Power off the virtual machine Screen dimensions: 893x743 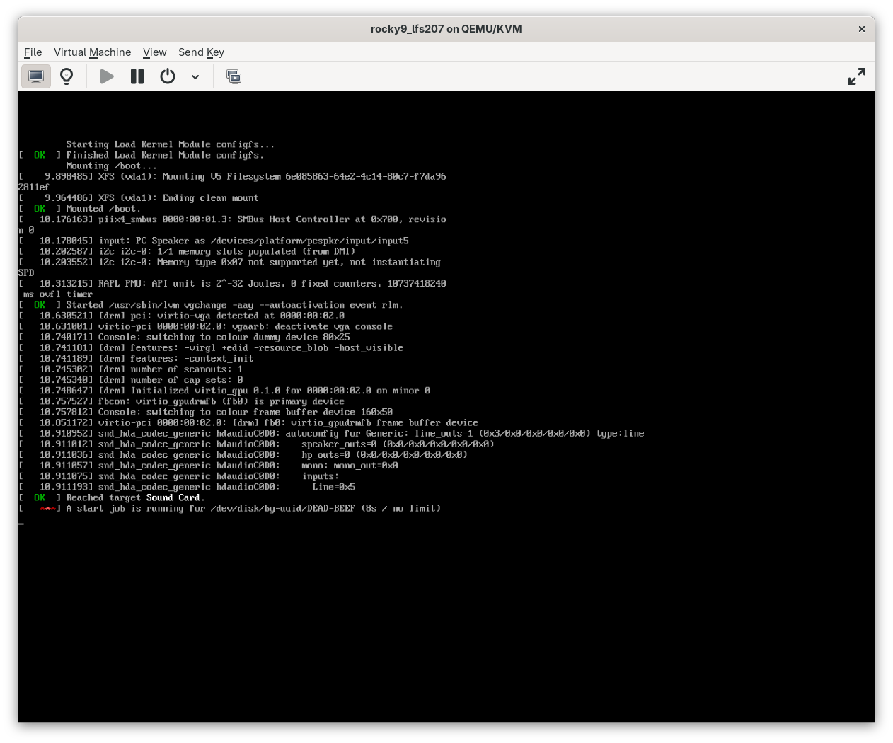pos(167,76)
